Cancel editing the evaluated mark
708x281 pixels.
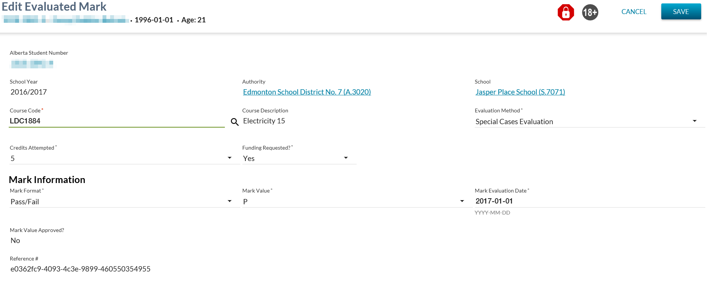click(634, 12)
